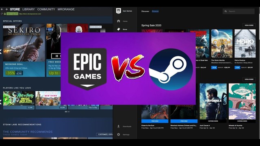Image resolution: width=260 pixels, height=146 pixels.
Task: Click the Steam forward arrow icon
Action: click(6, 9)
